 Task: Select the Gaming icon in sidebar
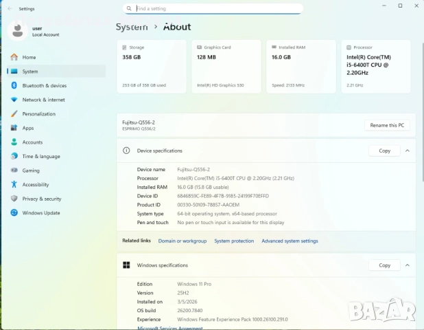click(x=14, y=170)
